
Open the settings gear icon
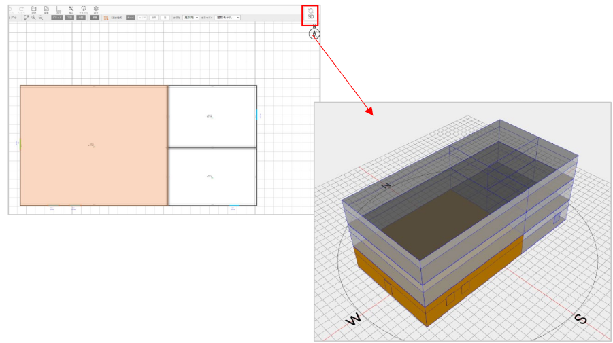(x=96, y=10)
